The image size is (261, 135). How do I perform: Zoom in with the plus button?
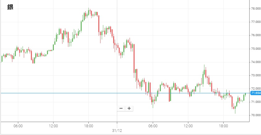click(x=129, y=108)
